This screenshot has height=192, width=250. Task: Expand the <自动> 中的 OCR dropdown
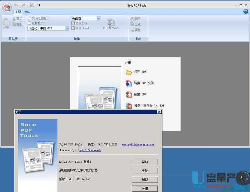67,28
